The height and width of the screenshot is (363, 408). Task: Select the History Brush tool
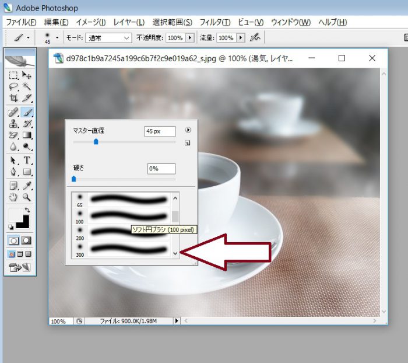pos(27,124)
